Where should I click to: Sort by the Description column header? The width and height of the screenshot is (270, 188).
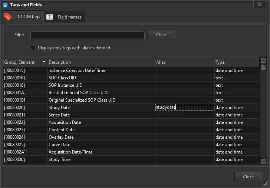[101, 62]
